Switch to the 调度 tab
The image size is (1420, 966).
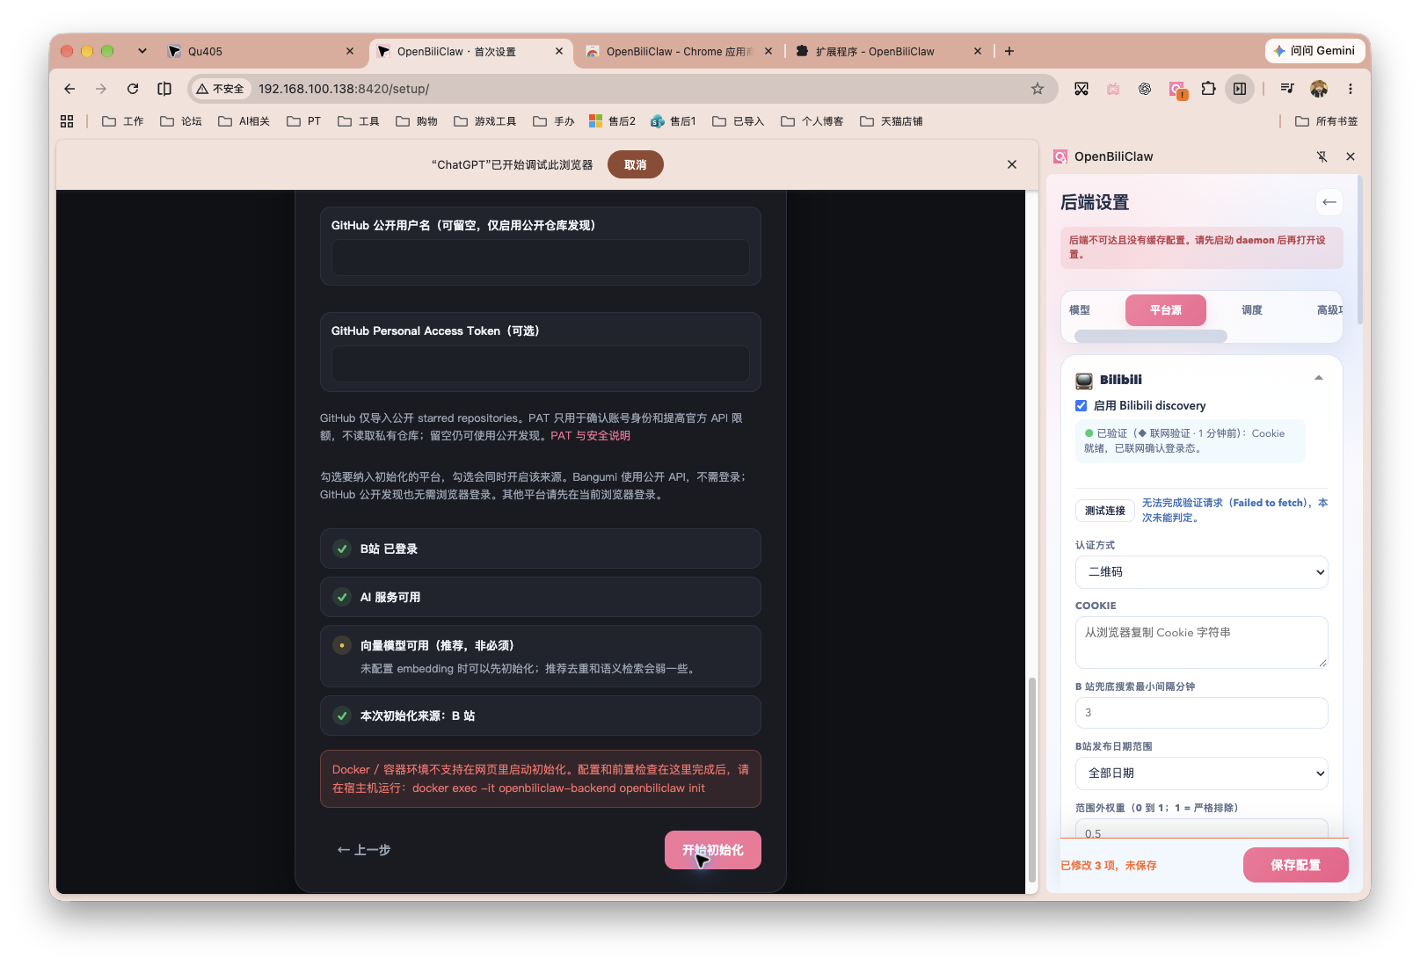coord(1252,310)
